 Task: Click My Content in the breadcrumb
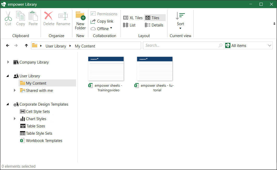point(85,46)
